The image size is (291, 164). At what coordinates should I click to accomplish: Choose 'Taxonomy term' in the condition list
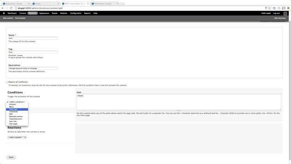click(17, 119)
